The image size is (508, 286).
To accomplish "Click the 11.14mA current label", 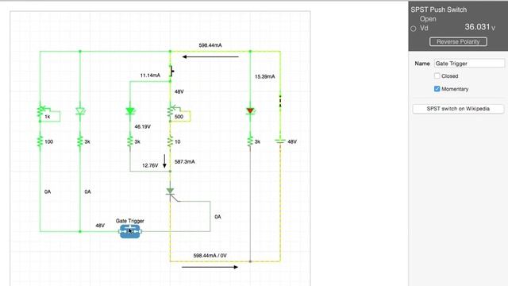I will [150, 75].
